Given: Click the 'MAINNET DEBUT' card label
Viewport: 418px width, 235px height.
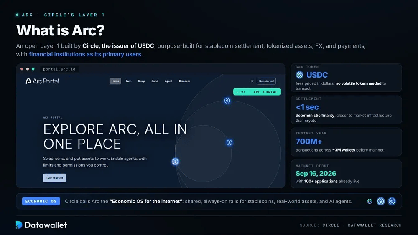Looking at the screenshot, I should 312,166.
